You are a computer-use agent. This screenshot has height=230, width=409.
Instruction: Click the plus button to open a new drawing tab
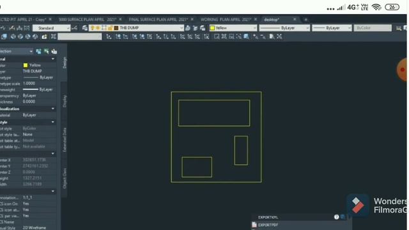pos(305,20)
